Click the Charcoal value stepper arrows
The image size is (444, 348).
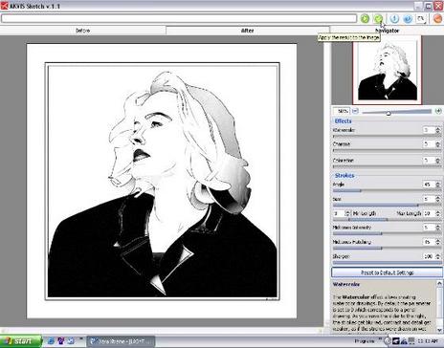tap(438, 144)
